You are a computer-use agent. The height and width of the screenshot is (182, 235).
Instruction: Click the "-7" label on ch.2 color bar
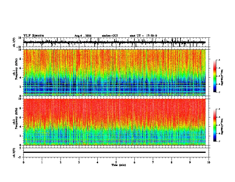point(219,142)
